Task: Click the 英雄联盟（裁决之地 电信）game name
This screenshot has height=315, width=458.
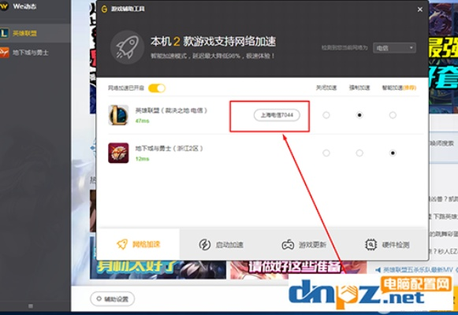Action: [x=172, y=110]
